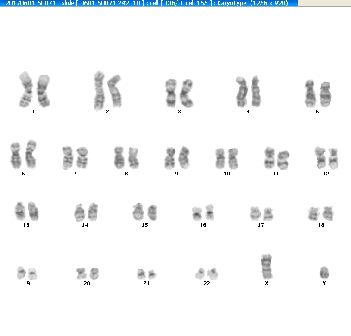Select the chromosome 7 pair
The height and width of the screenshot is (336, 351).
(75, 158)
